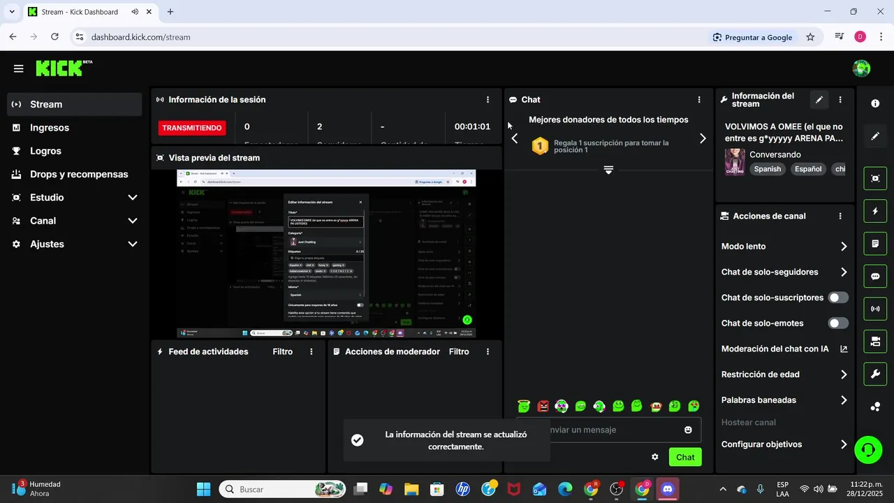
Task: Open Acciones de moderador three-dot menu
Action: pos(488,351)
